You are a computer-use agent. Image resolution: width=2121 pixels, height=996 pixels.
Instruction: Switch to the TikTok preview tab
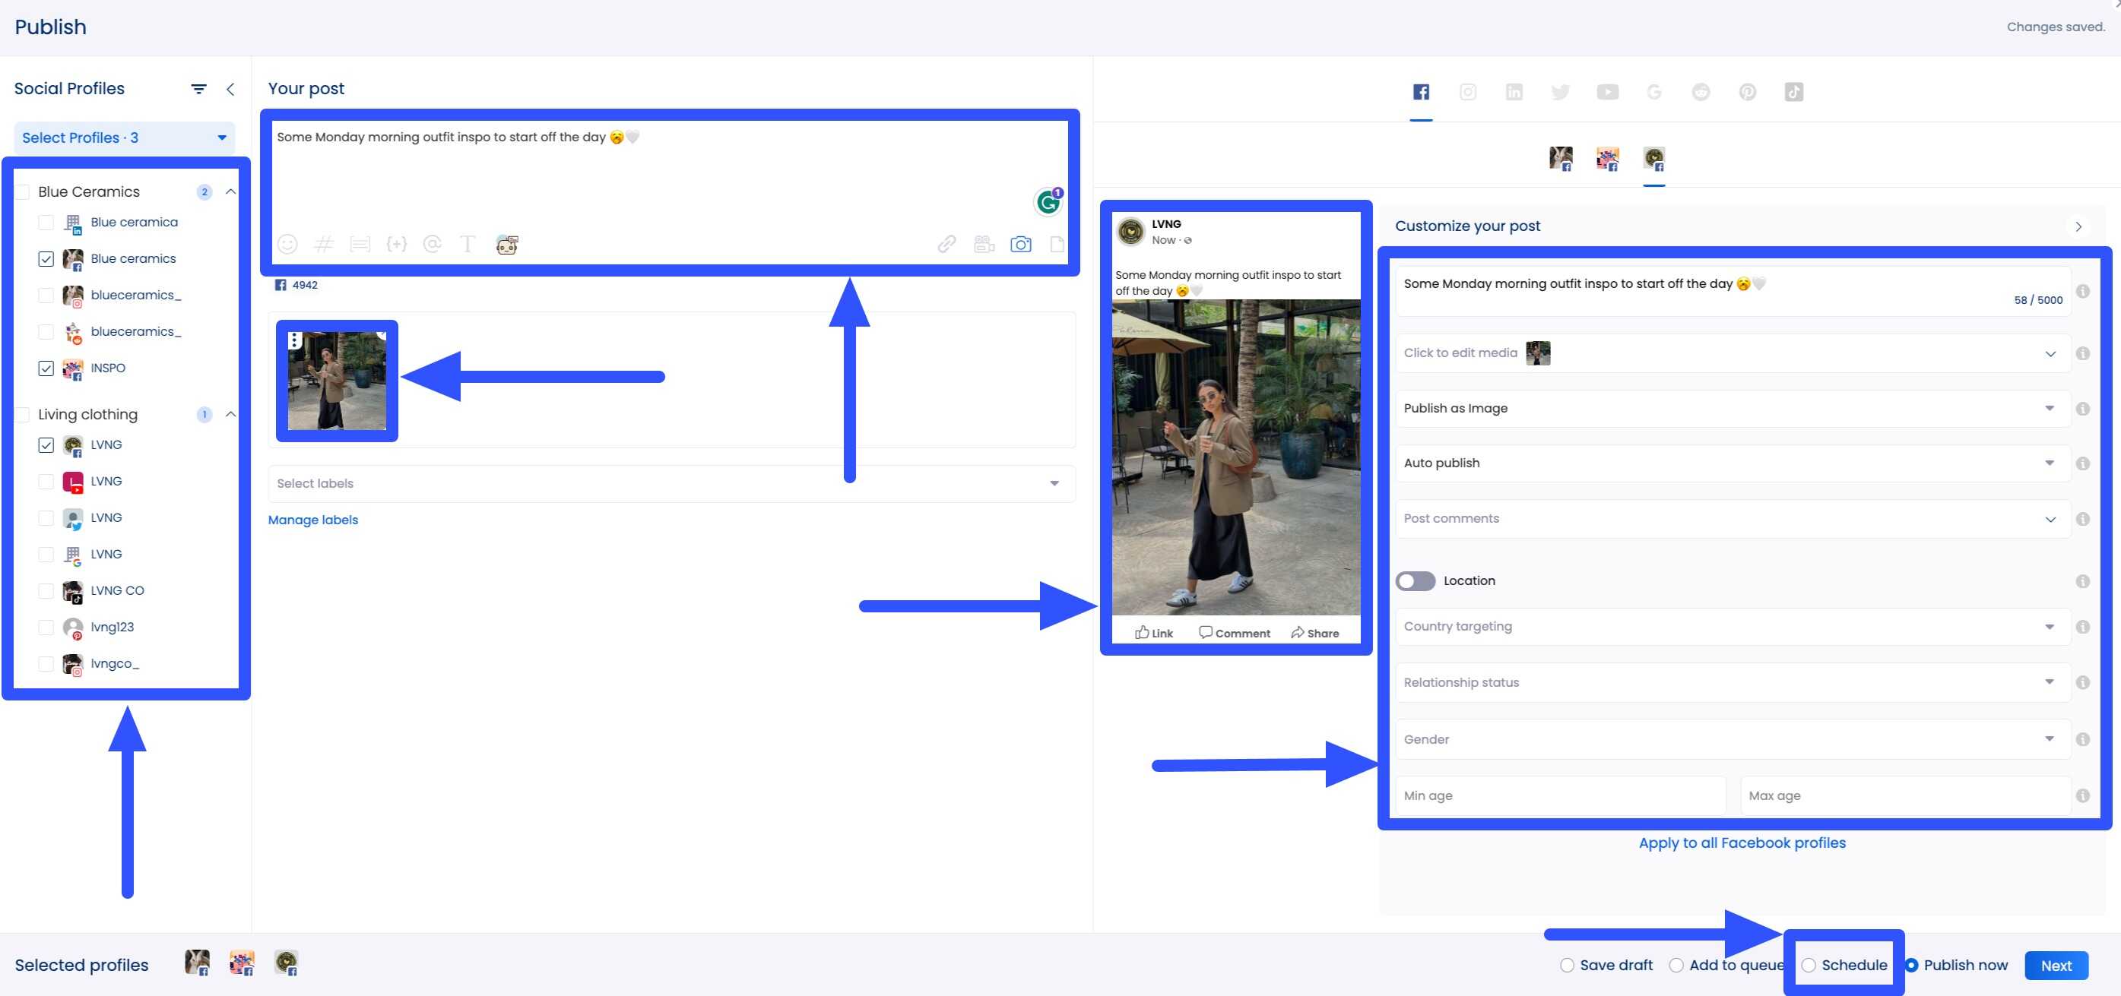(1794, 91)
